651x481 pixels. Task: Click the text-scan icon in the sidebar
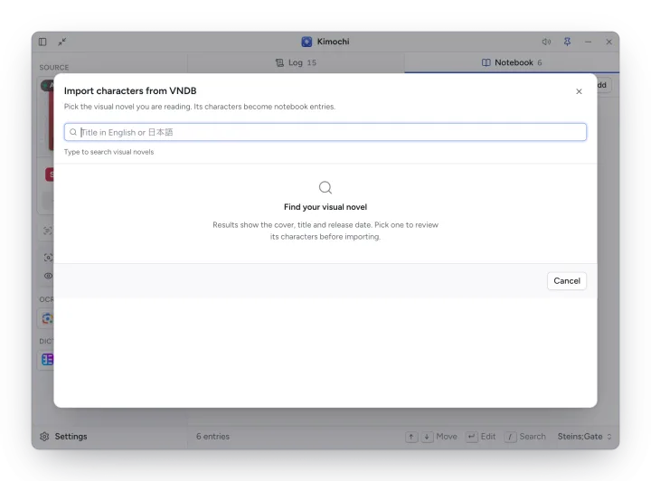click(48, 231)
